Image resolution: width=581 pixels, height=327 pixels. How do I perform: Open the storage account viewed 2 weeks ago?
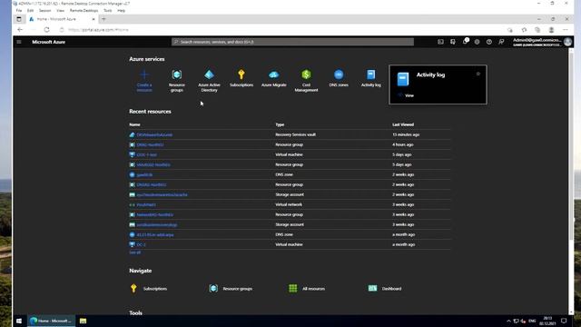(x=162, y=194)
